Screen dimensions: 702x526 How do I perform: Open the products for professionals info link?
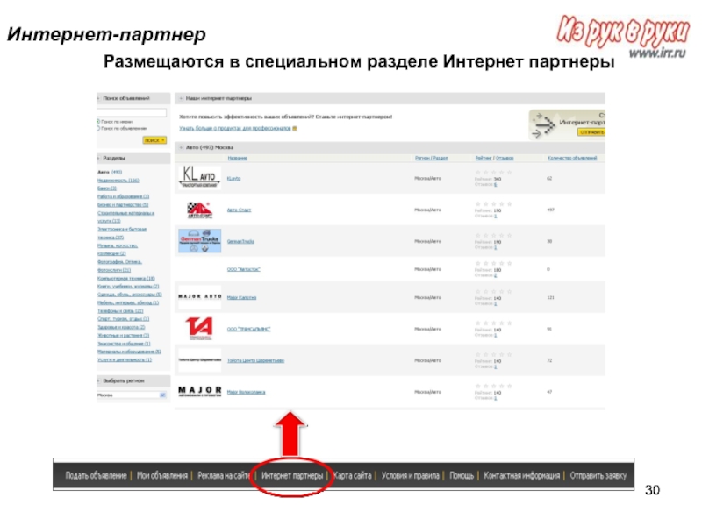click(x=235, y=129)
